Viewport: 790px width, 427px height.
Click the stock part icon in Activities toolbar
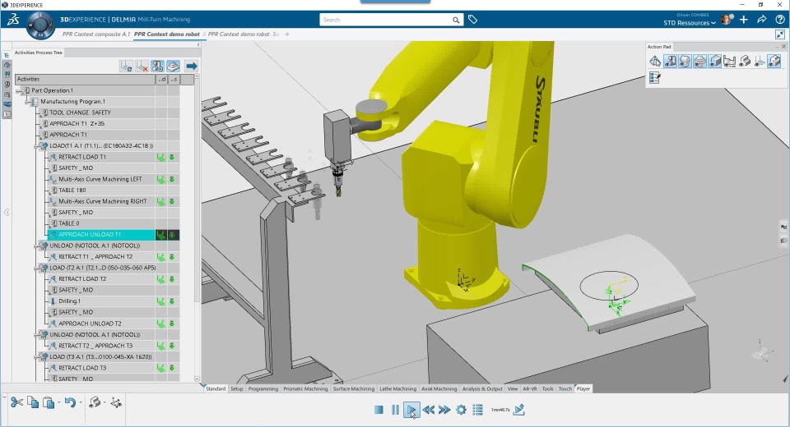click(174, 66)
